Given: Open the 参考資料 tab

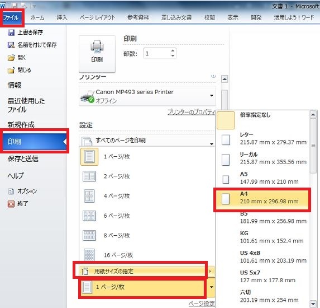Looking at the screenshot, I should click(138, 18).
